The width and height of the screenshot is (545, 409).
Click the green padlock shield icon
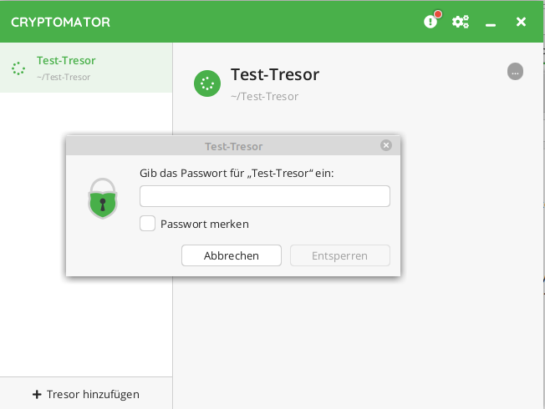coord(103,198)
